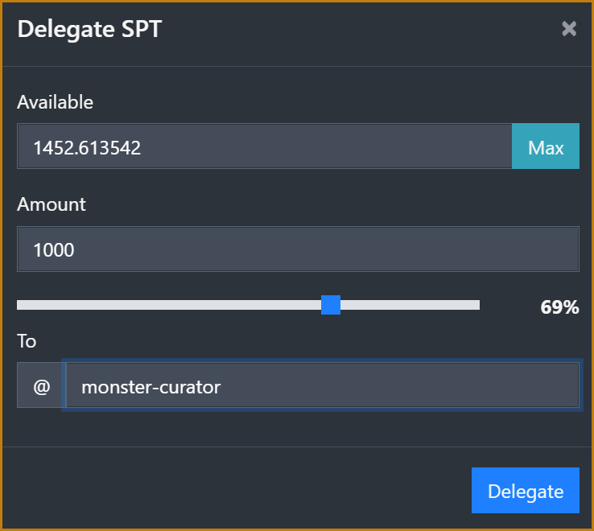Viewport: 594px width, 531px height.
Task: Click the slider track midway left of handle
Action: (x=169, y=305)
